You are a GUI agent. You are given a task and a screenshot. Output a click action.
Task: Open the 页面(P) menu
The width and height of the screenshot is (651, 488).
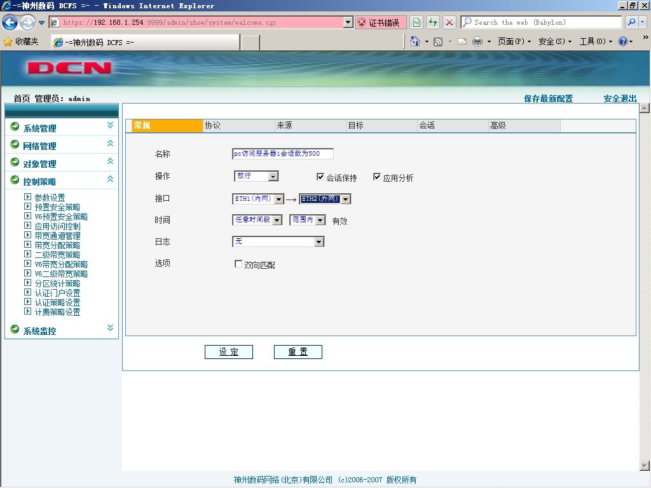click(514, 41)
